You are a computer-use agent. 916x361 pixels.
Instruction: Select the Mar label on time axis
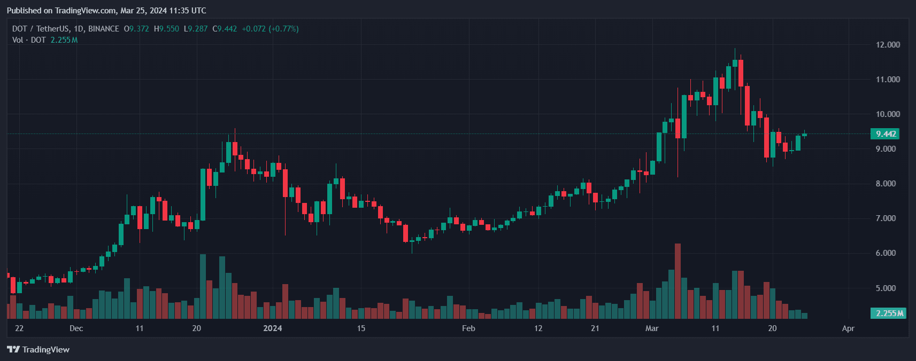652,328
